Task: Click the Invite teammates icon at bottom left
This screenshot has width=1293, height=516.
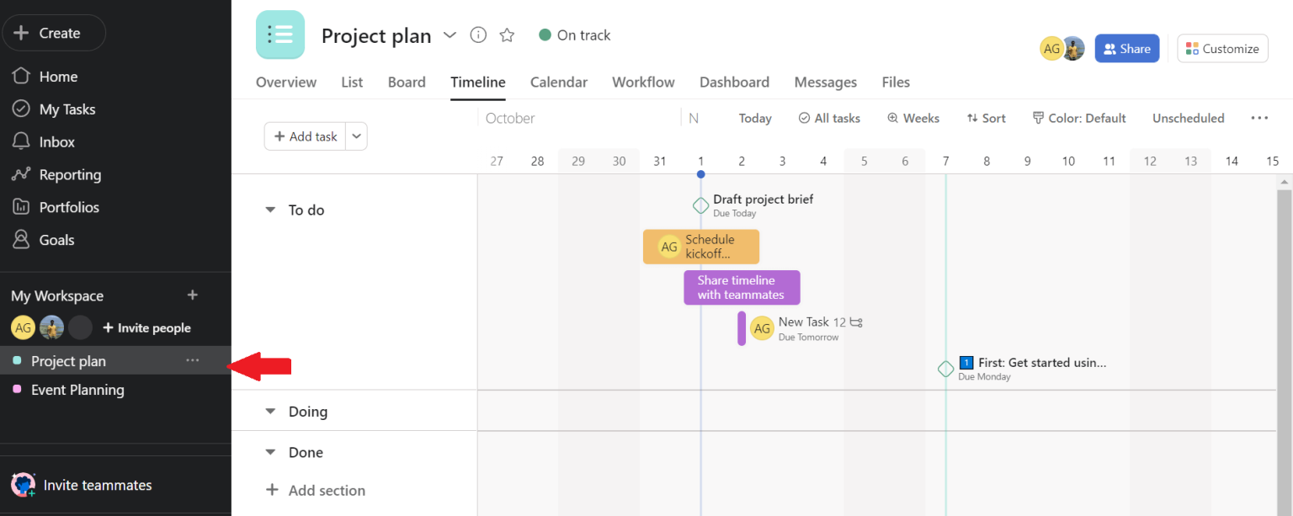Action: click(23, 485)
